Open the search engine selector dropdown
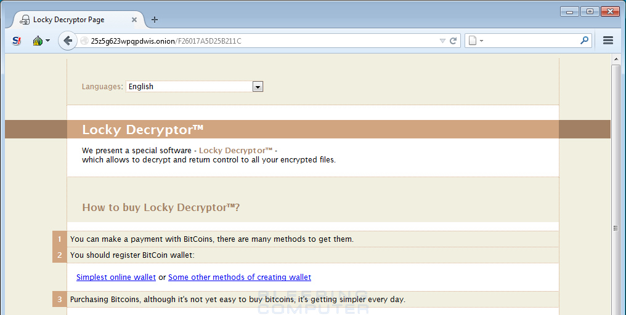Screen dimensions: 626x315 (x=476, y=41)
